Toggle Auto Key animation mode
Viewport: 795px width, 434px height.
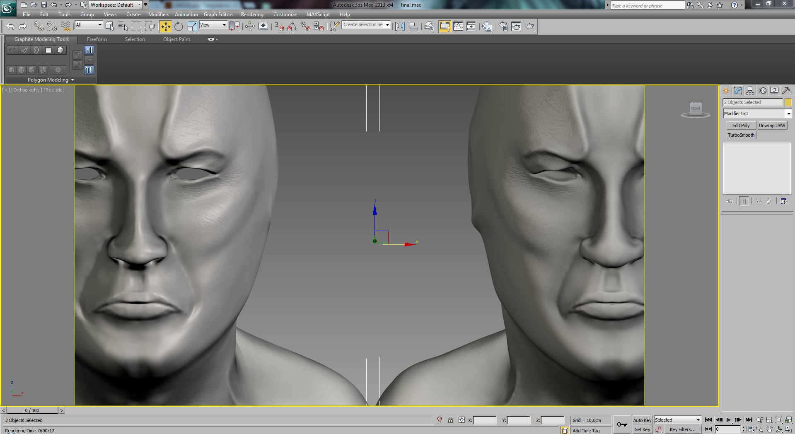[x=642, y=420]
